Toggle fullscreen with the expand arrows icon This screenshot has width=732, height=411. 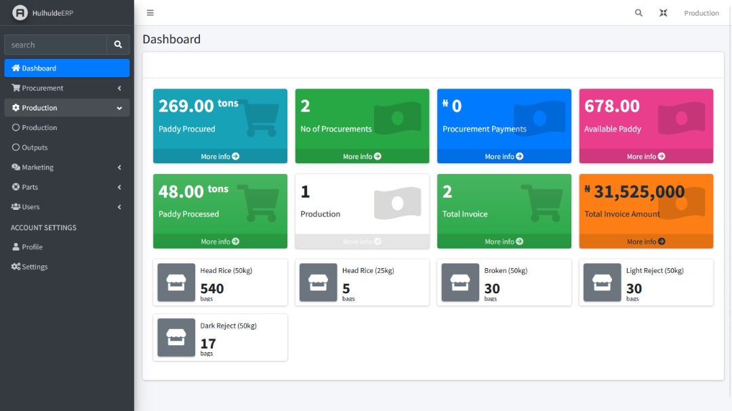coord(664,13)
